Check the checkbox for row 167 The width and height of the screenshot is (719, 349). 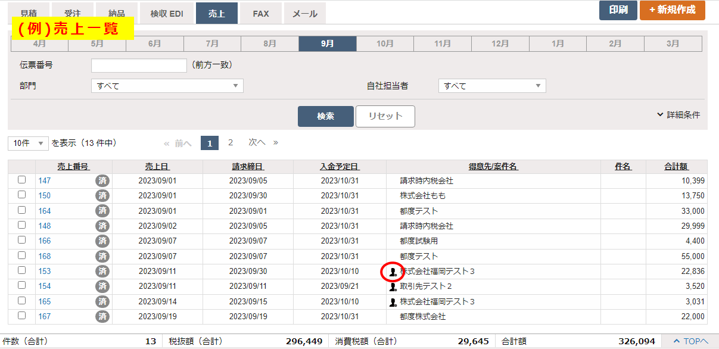click(x=21, y=314)
